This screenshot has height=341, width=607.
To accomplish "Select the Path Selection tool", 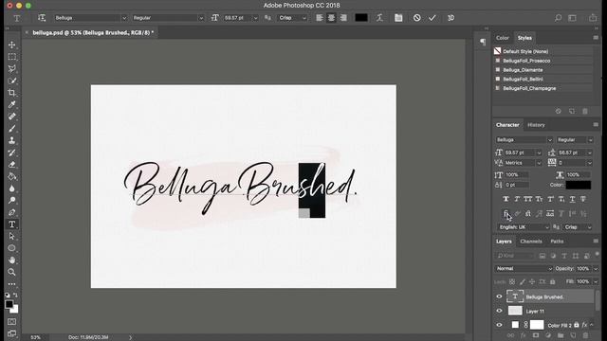I will point(12,236).
